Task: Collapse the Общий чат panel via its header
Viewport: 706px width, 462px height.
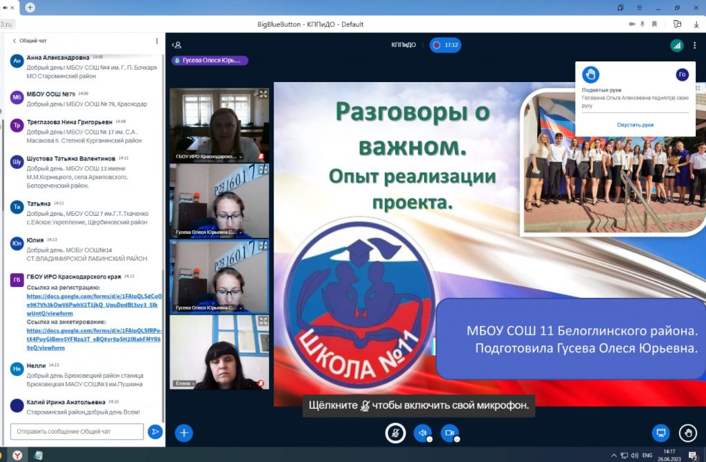Action: pyautogui.click(x=30, y=41)
